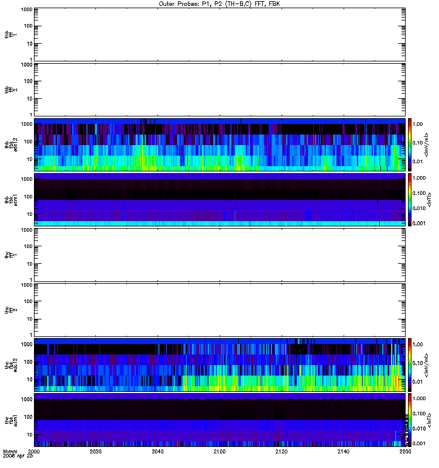Click the empty thb fff 1 plot panel
Image resolution: width=439 pixels, height=468 pixels.
pyautogui.click(x=220, y=35)
